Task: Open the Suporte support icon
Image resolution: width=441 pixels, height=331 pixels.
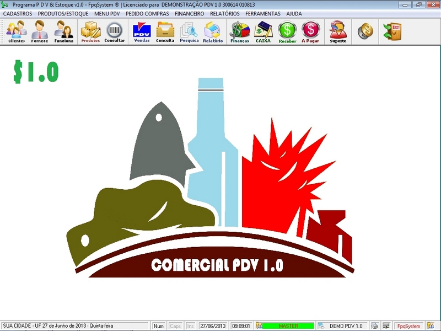Action: click(338, 31)
